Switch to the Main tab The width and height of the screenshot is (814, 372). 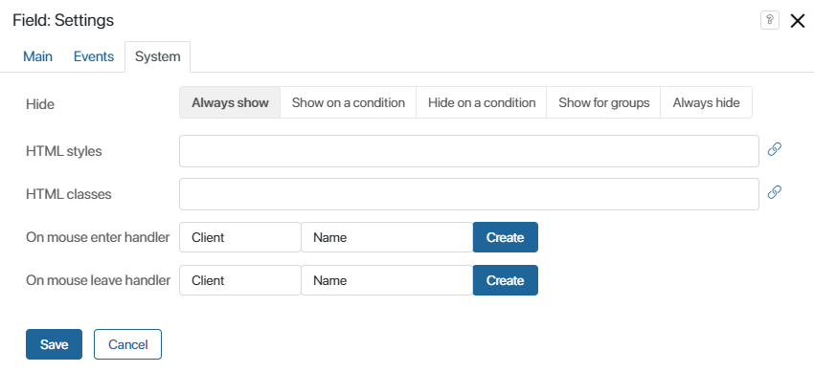pyautogui.click(x=38, y=56)
